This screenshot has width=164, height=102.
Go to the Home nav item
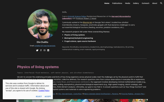click(x=107, y=3)
